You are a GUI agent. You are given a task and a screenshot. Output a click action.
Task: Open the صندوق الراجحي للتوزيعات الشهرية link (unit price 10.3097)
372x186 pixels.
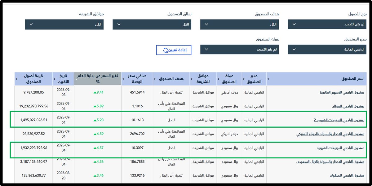pos(341,148)
